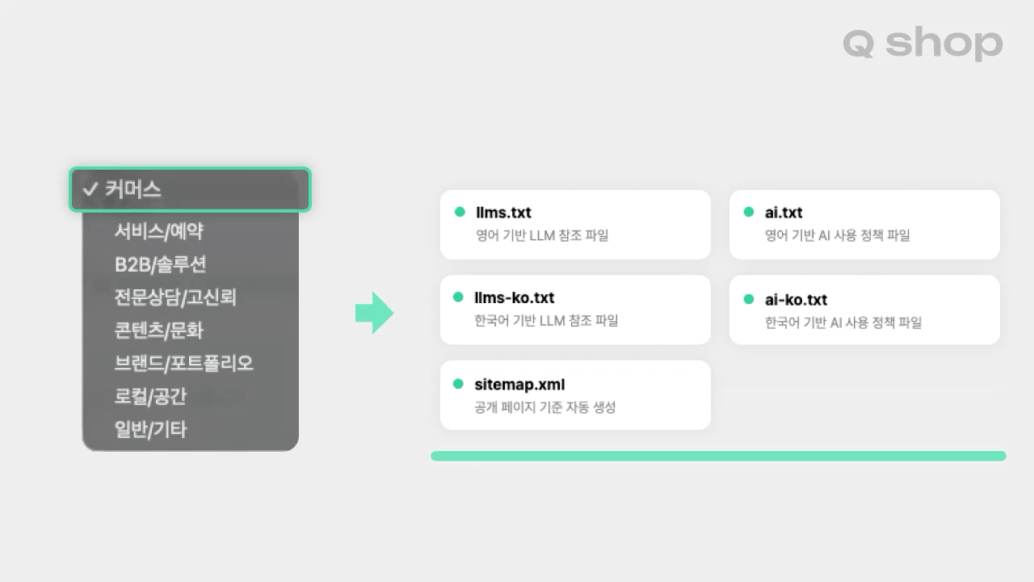Click the green dot beside ai.txt

coord(749,212)
